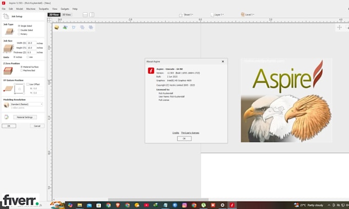Open the Mail app from the taskbar
Screen dimensions: 349x209
(x=89, y=205)
